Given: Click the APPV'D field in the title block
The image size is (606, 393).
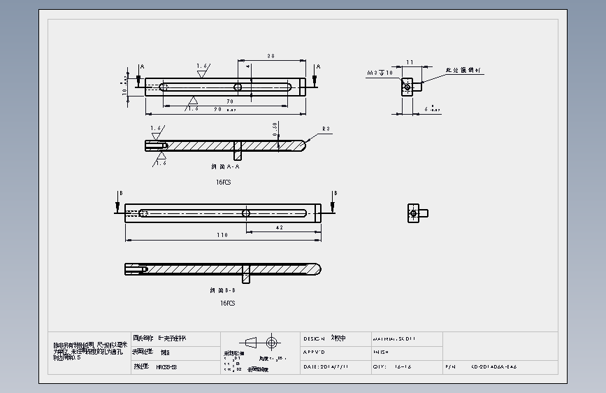Looking at the screenshot, I should 336,352.
